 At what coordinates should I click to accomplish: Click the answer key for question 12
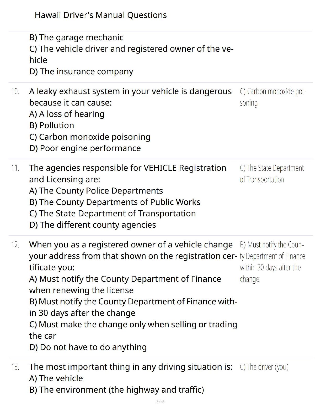click(273, 262)
